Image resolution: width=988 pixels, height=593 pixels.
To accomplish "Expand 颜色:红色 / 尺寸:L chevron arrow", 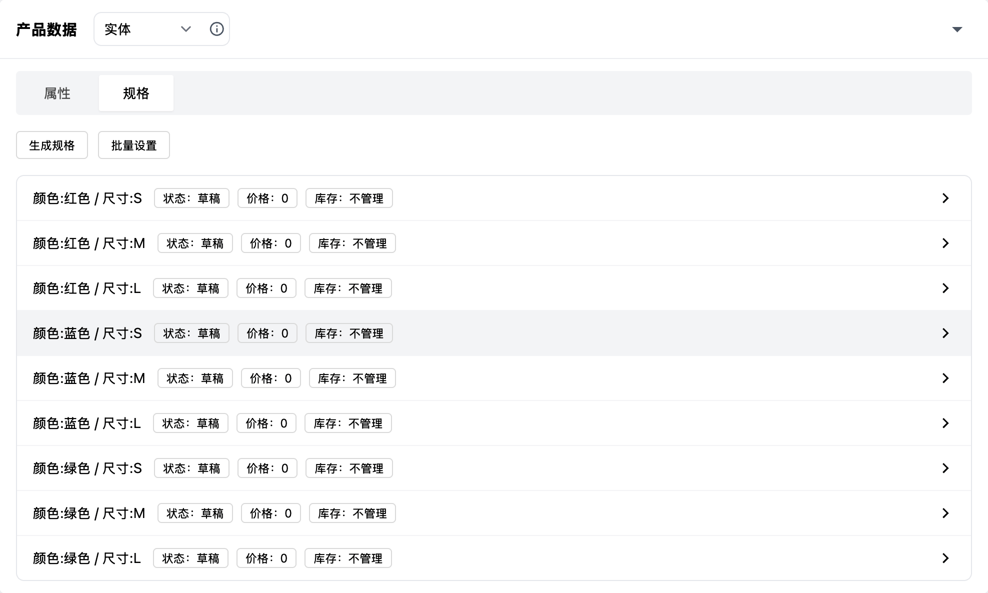I will (x=945, y=288).
